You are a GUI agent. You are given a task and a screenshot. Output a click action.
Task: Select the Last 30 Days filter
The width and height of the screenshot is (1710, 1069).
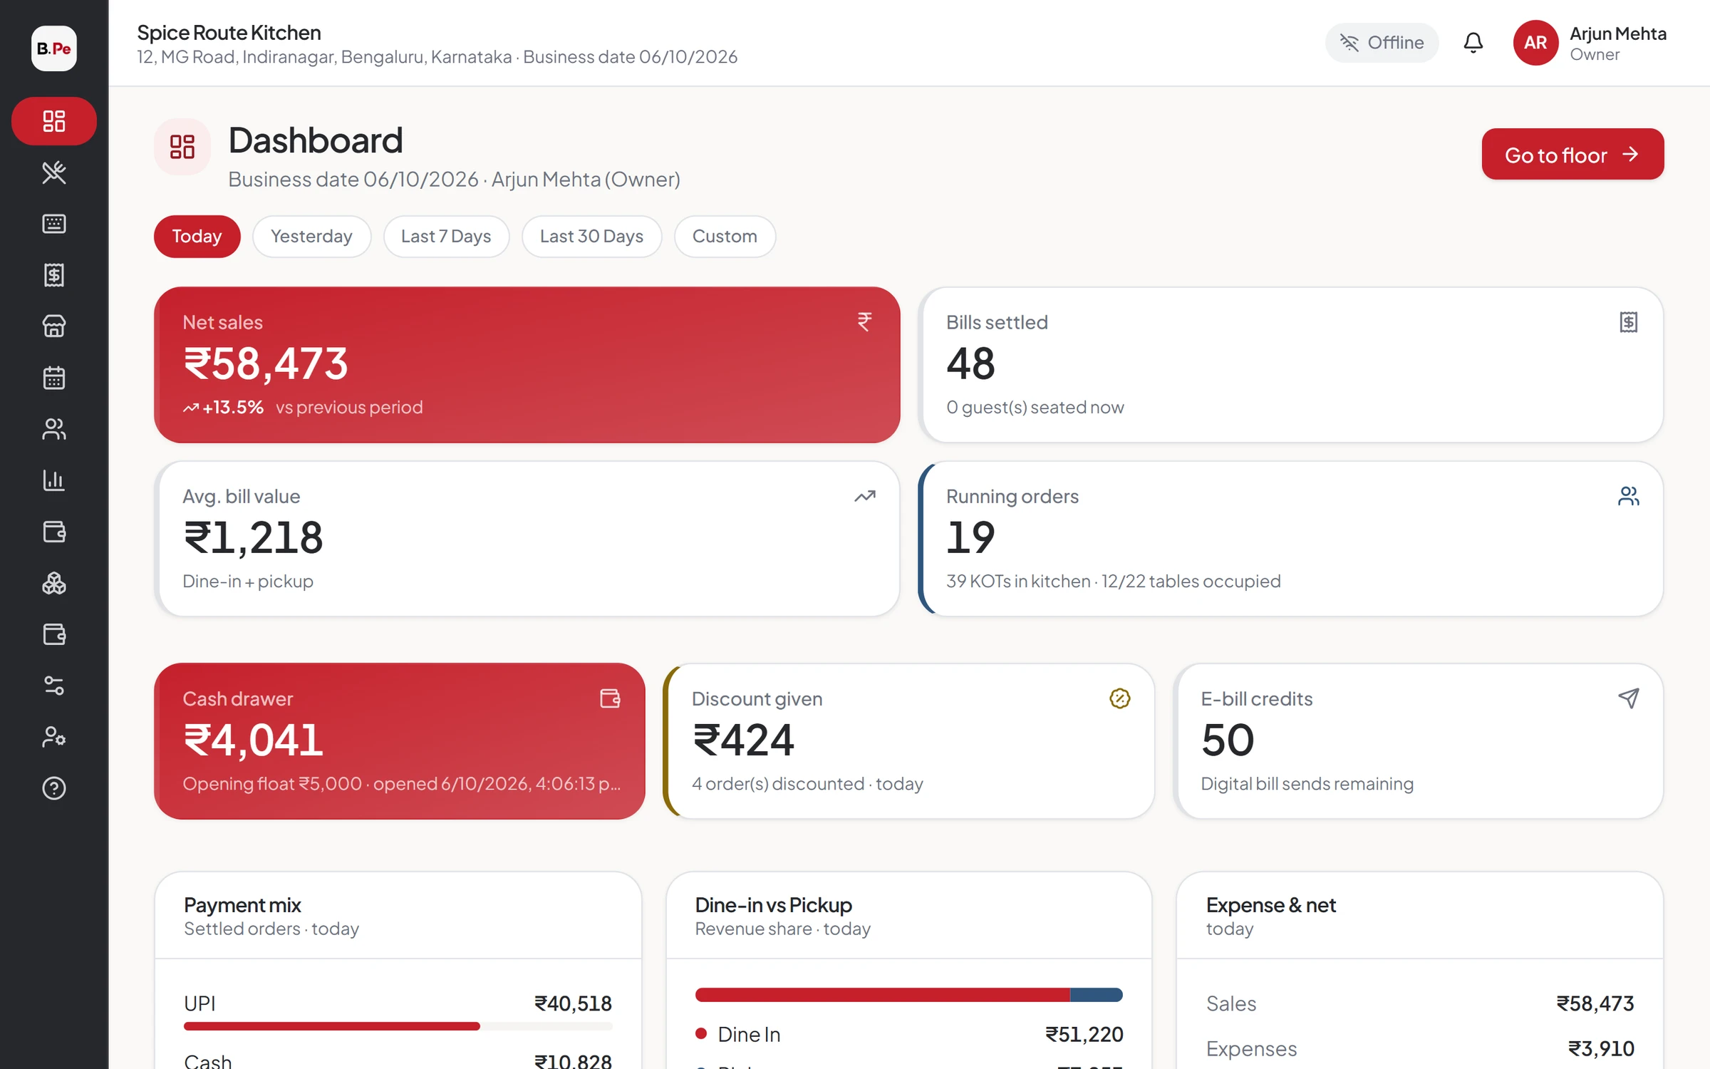pyautogui.click(x=591, y=237)
